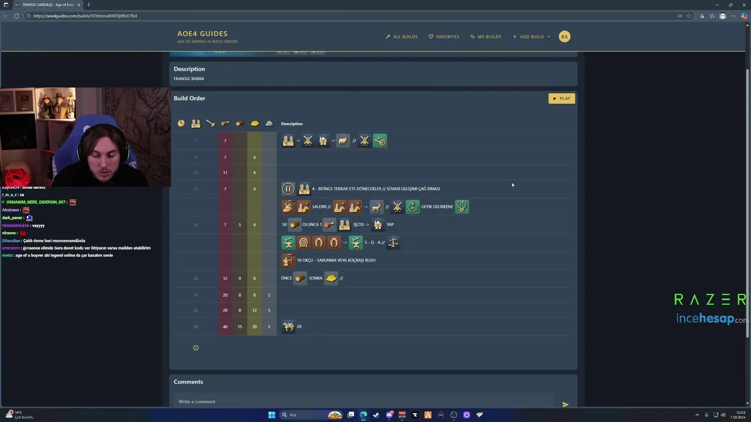Click the wood log icon after 50
751x422 pixels.
click(295, 224)
